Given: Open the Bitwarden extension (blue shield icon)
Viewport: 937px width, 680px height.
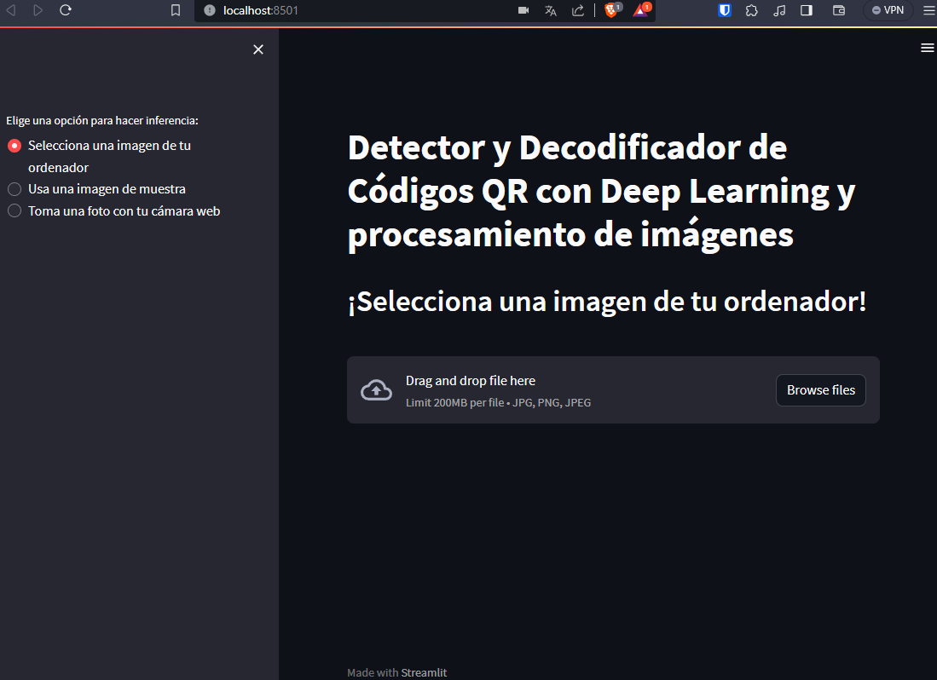Looking at the screenshot, I should (724, 10).
